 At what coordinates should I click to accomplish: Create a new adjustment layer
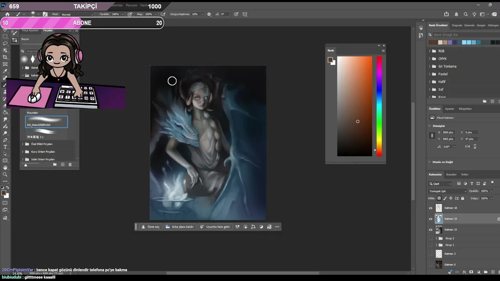478,272
